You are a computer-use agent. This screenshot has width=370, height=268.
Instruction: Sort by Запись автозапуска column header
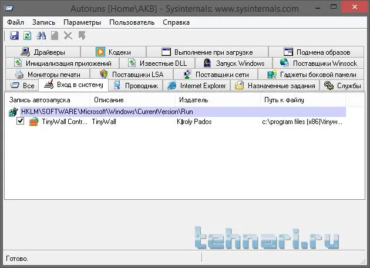[x=48, y=100]
